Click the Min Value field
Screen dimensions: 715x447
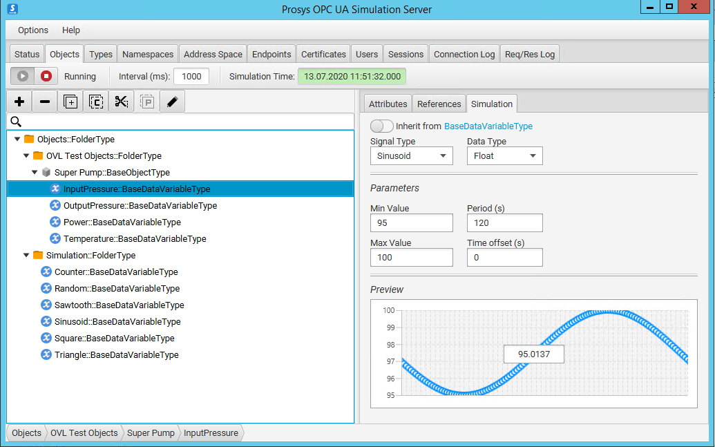[x=411, y=222]
